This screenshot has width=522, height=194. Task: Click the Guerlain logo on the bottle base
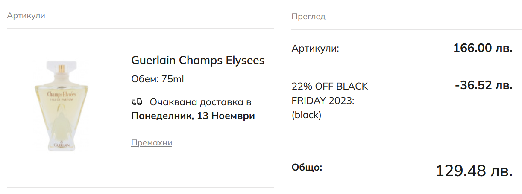click(x=61, y=145)
